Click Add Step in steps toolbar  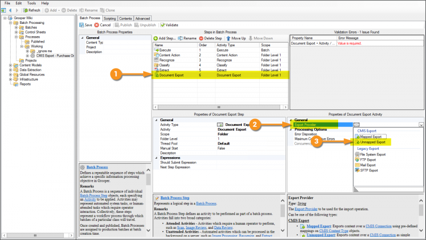click(165, 38)
